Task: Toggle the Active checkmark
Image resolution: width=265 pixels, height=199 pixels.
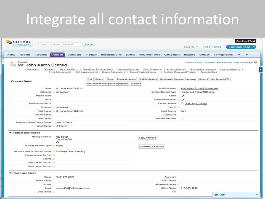Action: 183,96
